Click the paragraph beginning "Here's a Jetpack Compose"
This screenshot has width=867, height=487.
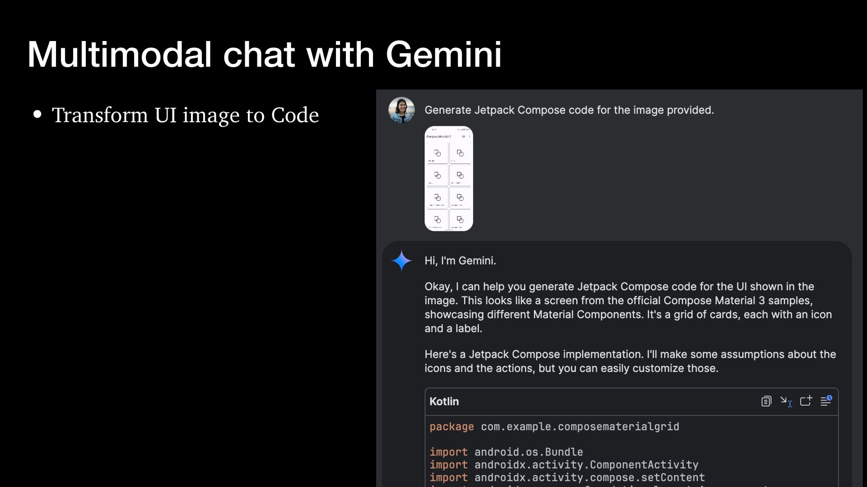pos(630,361)
